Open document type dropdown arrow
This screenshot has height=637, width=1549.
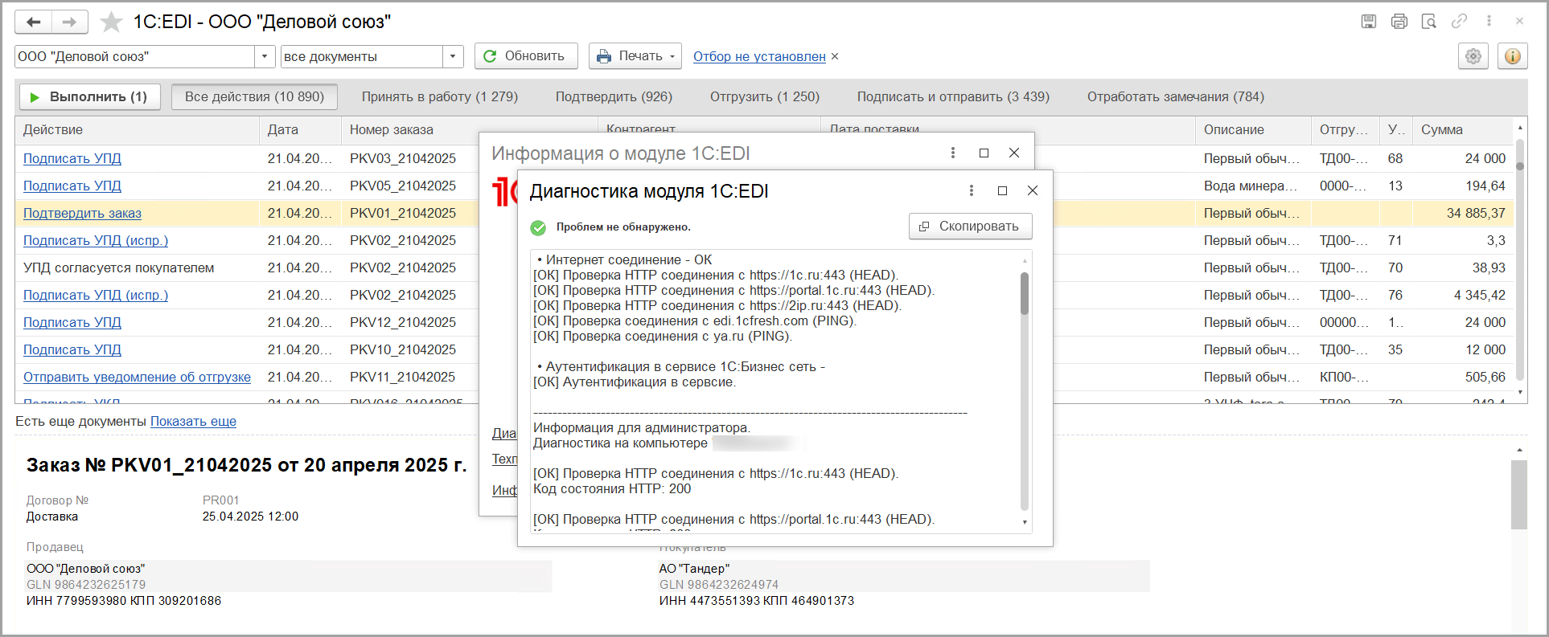(x=453, y=56)
